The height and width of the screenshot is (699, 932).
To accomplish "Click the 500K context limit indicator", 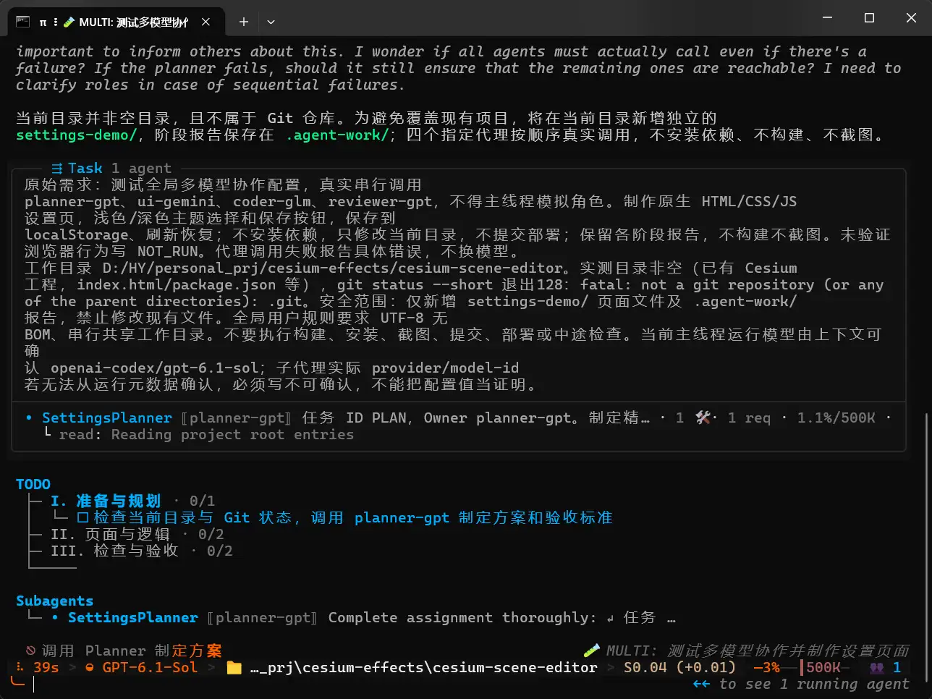I will [822, 667].
